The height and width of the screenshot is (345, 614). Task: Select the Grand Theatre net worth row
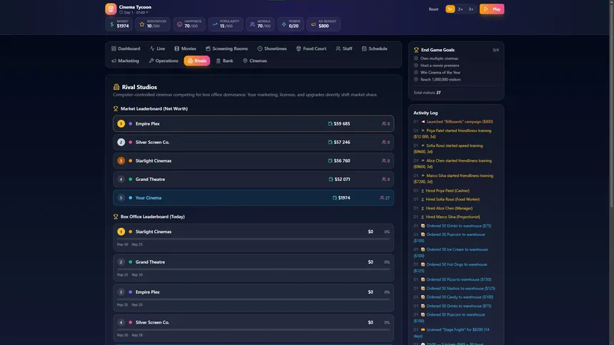click(x=253, y=179)
